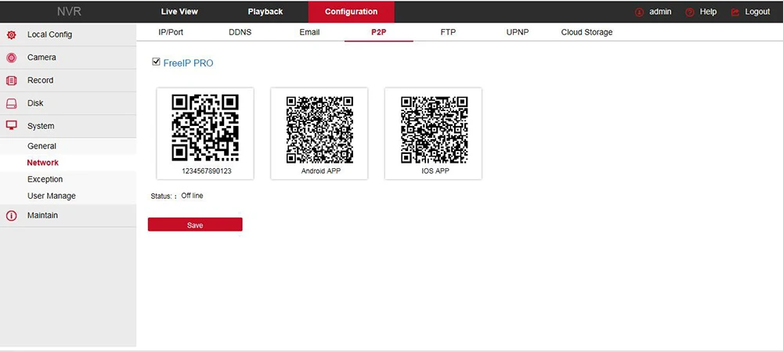Click the serial number 1234567890123
783x352 pixels.
coord(205,171)
